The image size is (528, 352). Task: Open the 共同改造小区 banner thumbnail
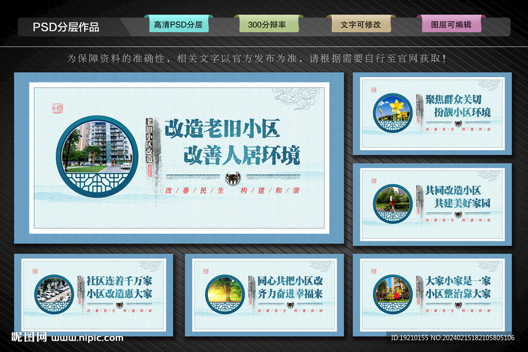tap(432, 204)
